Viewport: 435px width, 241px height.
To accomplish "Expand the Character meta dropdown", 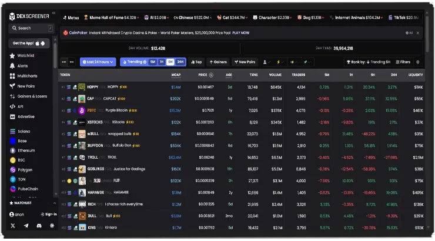I will [272, 18].
